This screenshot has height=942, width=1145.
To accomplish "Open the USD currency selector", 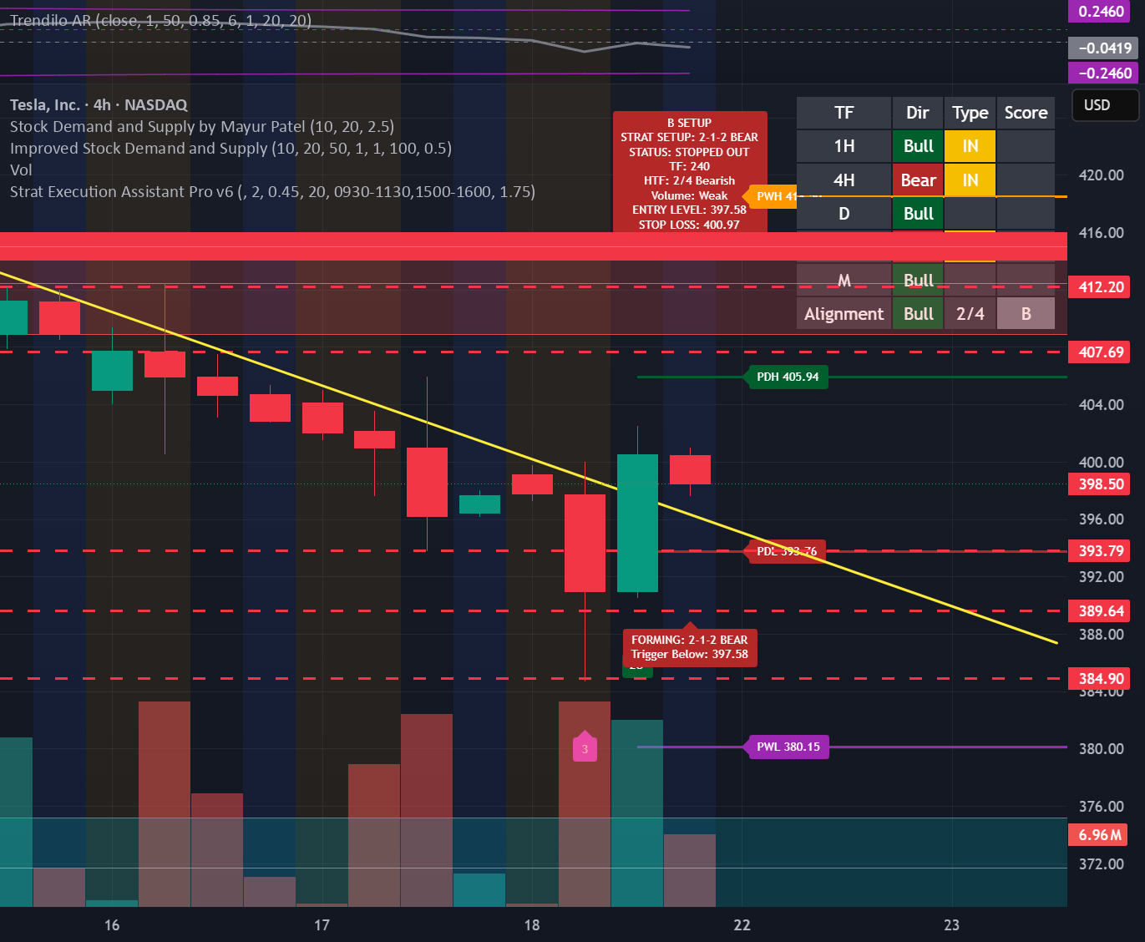I will tap(1104, 105).
